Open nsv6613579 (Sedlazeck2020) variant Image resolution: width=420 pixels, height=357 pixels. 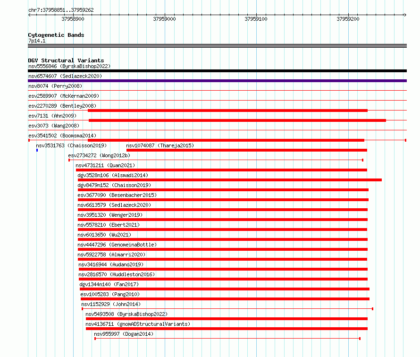click(114, 205)
